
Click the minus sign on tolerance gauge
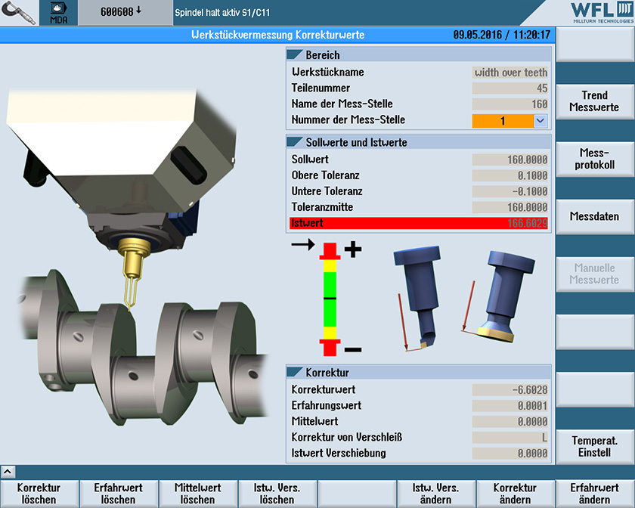coord(353,350)
